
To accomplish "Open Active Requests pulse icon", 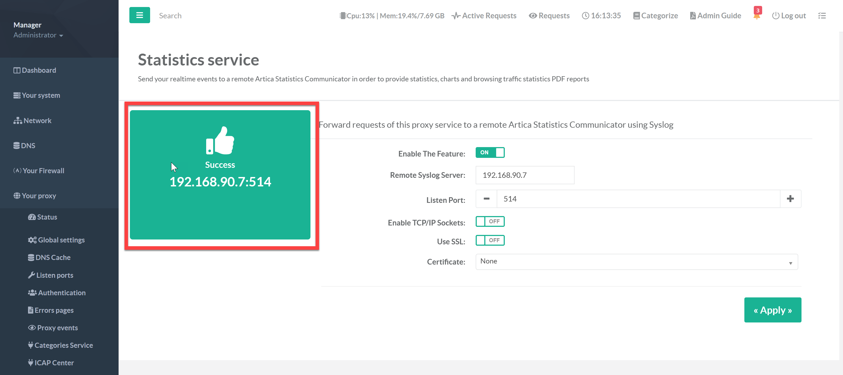I will pos(456,15).
